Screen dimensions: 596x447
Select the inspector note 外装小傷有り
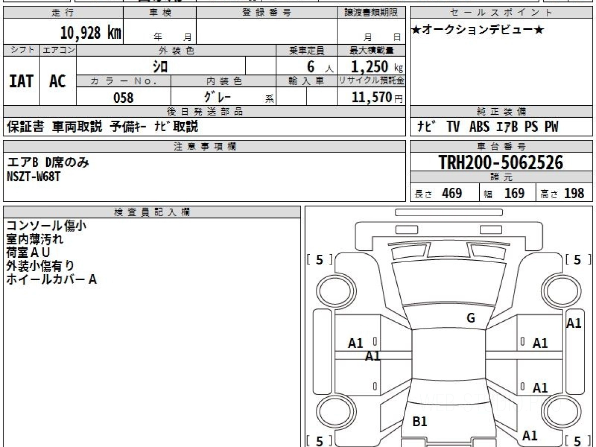pos(40,266)
